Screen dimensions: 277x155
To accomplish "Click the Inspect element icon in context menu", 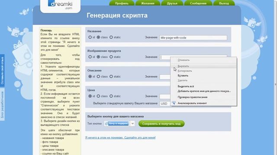I will pos(174,103).
